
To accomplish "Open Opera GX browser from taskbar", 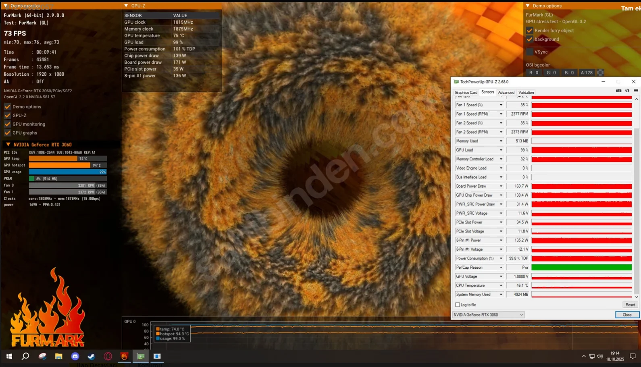I will pyautogui.click(x=108, y=356).
